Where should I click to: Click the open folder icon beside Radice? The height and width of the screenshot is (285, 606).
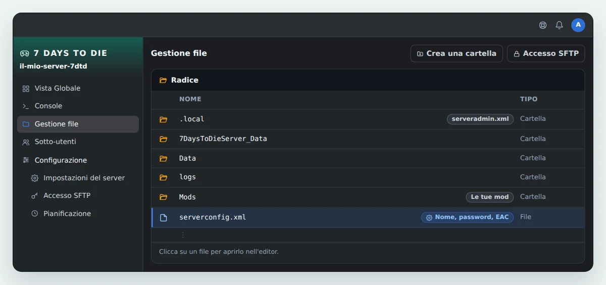[163, 81]
